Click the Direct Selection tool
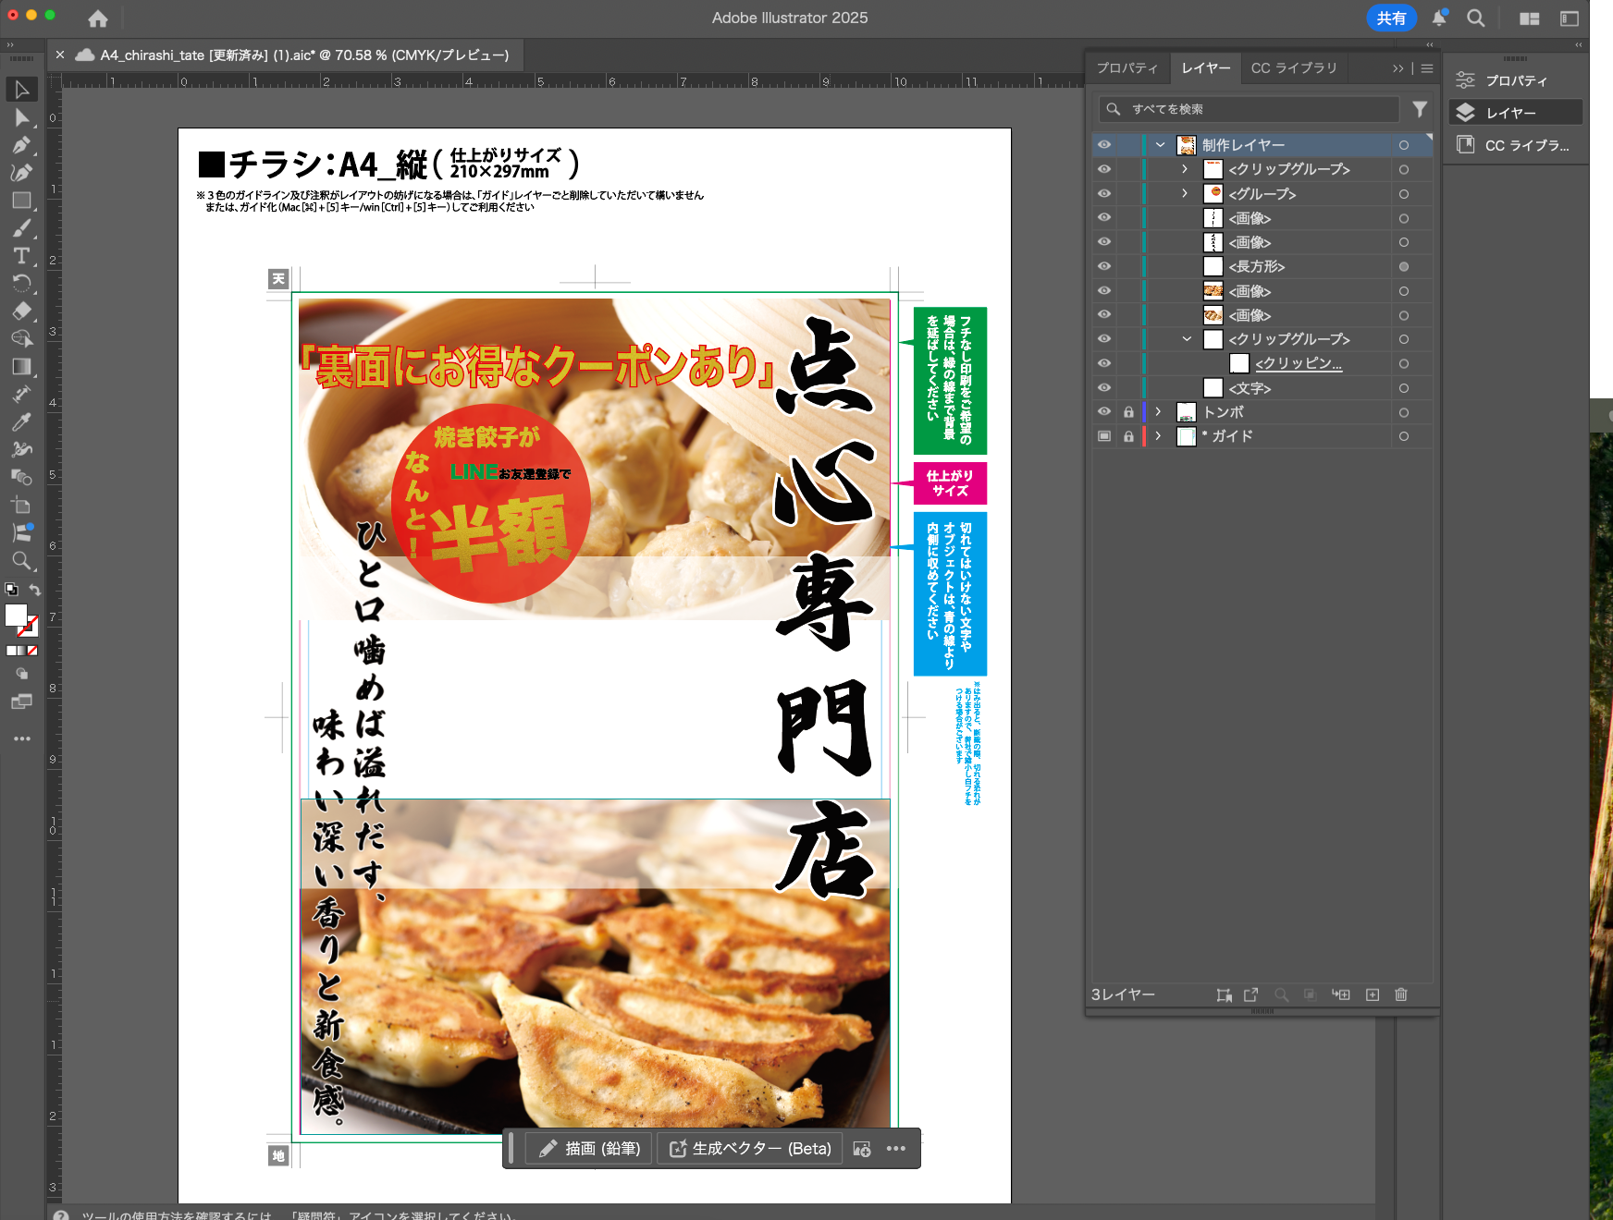 tap(21, 117)
